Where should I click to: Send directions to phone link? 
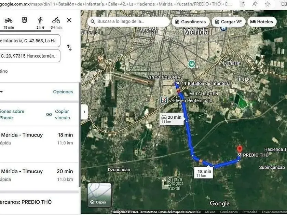click(x=12, y=114)
